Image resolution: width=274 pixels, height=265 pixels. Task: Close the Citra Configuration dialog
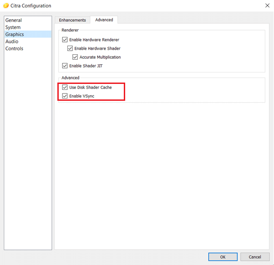pyautogui.click(x=266, y=6)
